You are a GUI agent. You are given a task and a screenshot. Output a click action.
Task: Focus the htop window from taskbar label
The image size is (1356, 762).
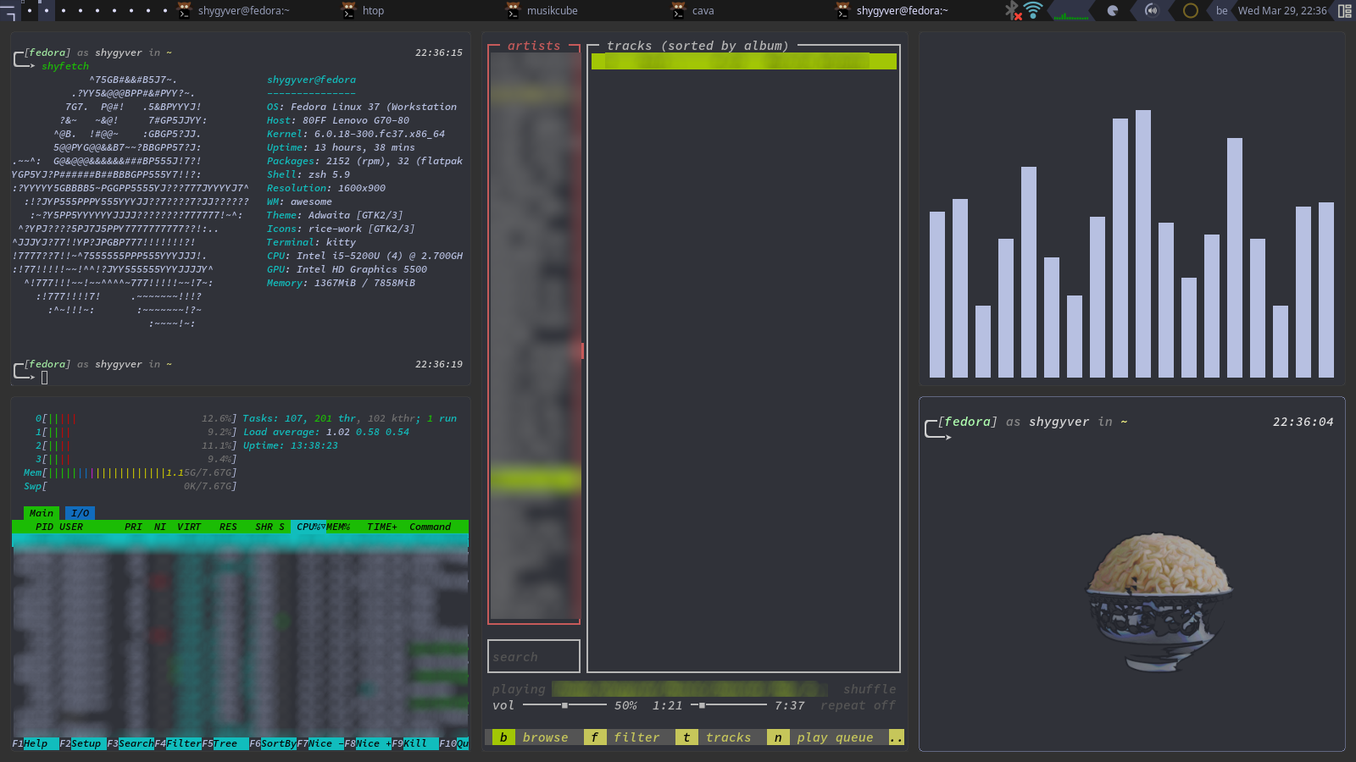click(373, 11)
